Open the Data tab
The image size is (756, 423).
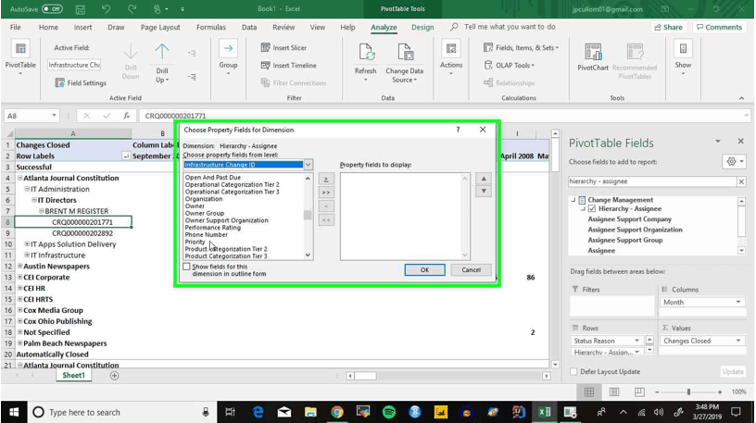249,28
